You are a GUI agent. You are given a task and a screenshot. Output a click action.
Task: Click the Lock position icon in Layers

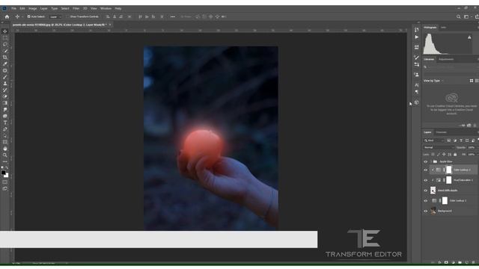444,155
